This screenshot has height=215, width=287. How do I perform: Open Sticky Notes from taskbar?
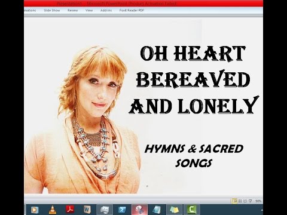point(174,210)
